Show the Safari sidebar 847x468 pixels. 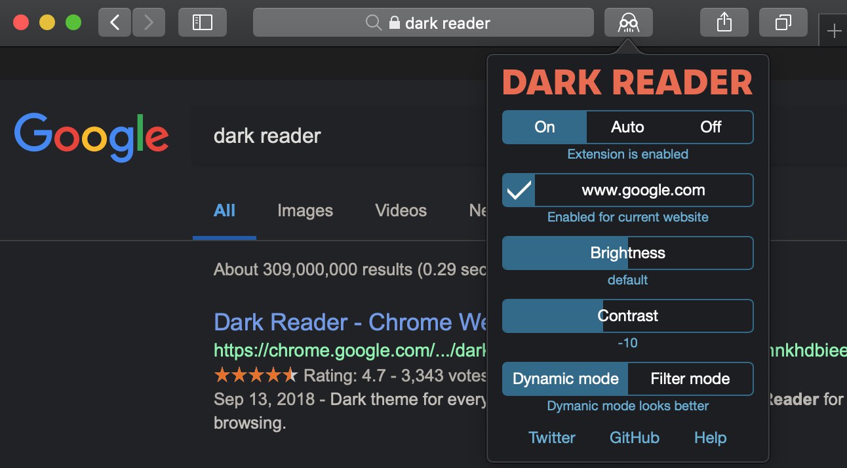[x=203, y=22]
